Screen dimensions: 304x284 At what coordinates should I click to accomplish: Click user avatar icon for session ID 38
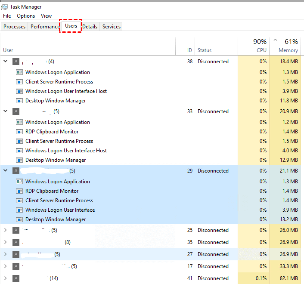(16, 62)
